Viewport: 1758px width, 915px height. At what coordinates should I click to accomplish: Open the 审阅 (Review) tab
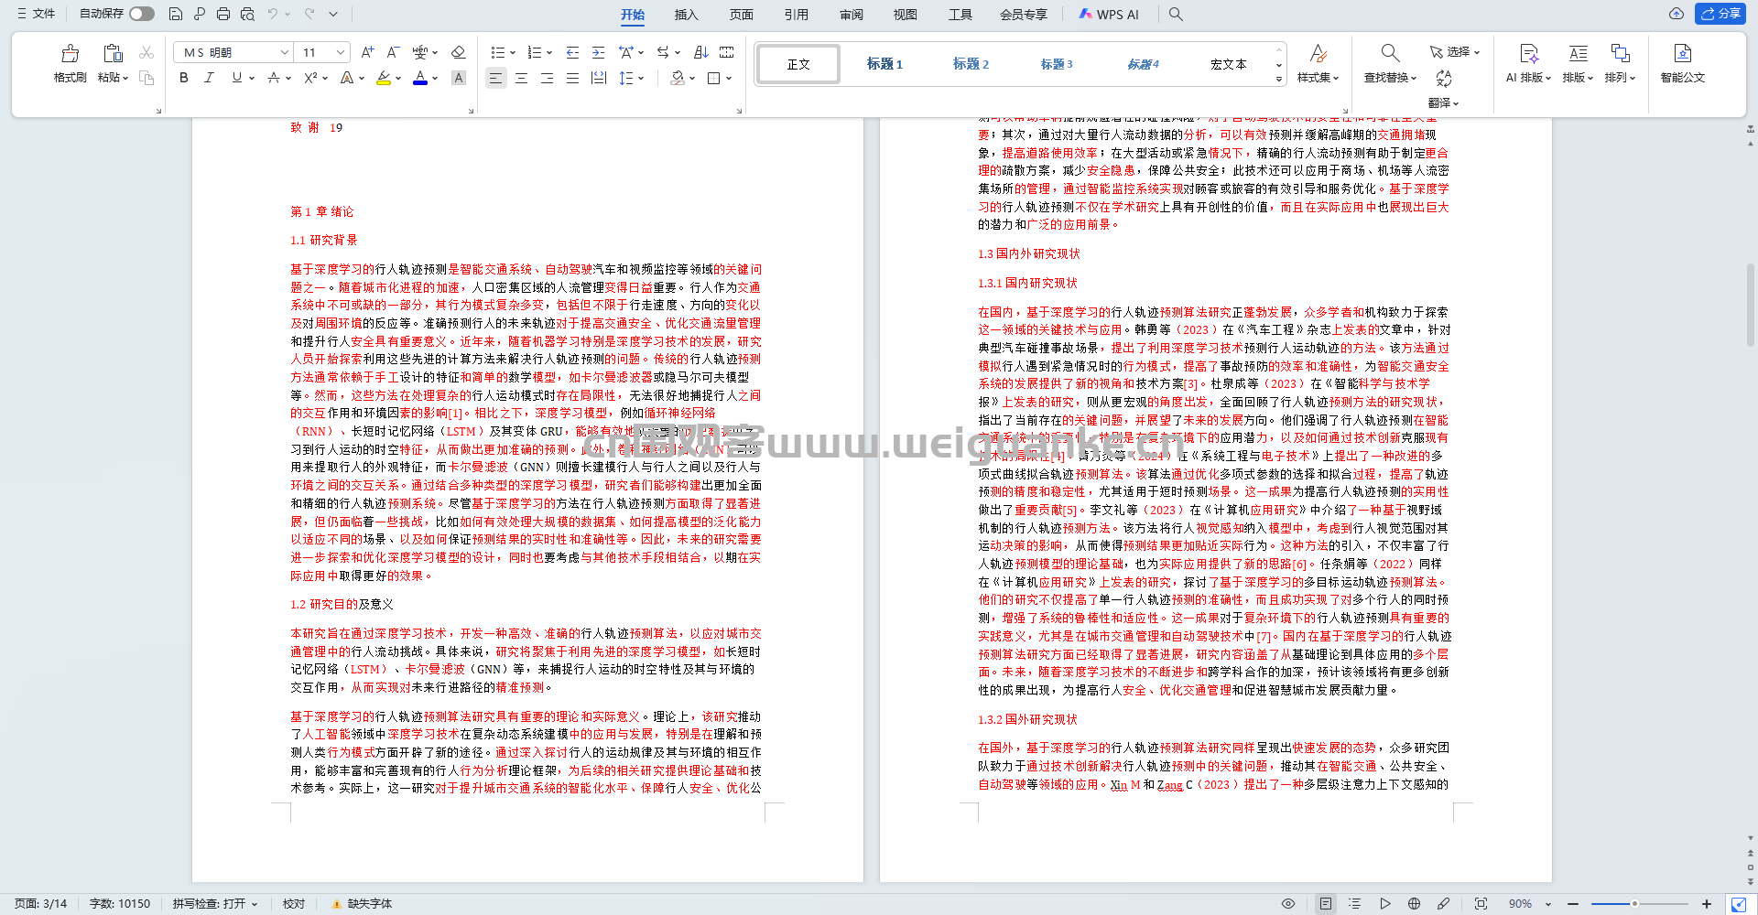click(x=851, y=15)
